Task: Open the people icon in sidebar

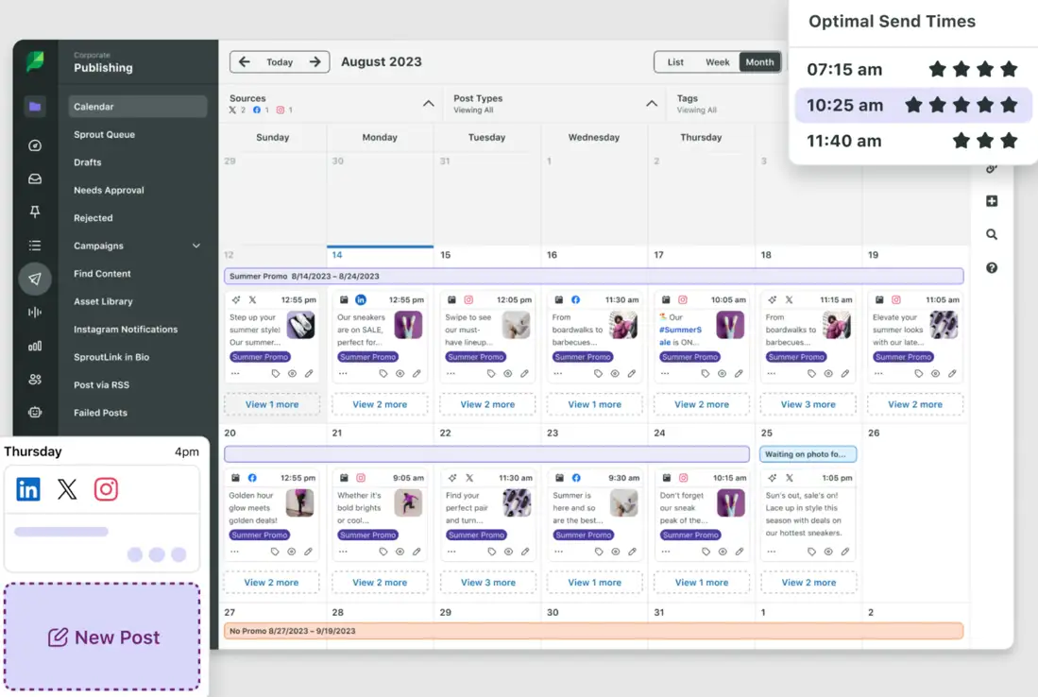Action: pyautogui.click(x=35, y=380)
